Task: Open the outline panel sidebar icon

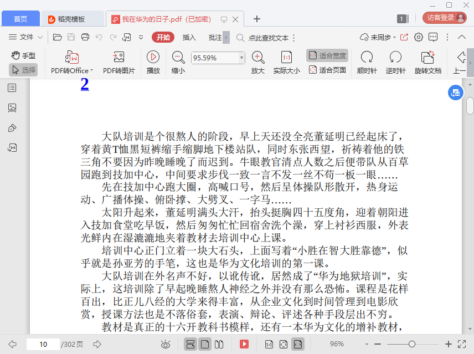Action: coord(12,88)
